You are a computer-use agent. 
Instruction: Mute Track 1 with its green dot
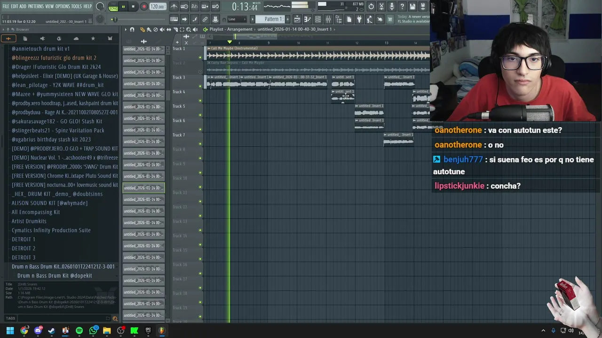200,57
